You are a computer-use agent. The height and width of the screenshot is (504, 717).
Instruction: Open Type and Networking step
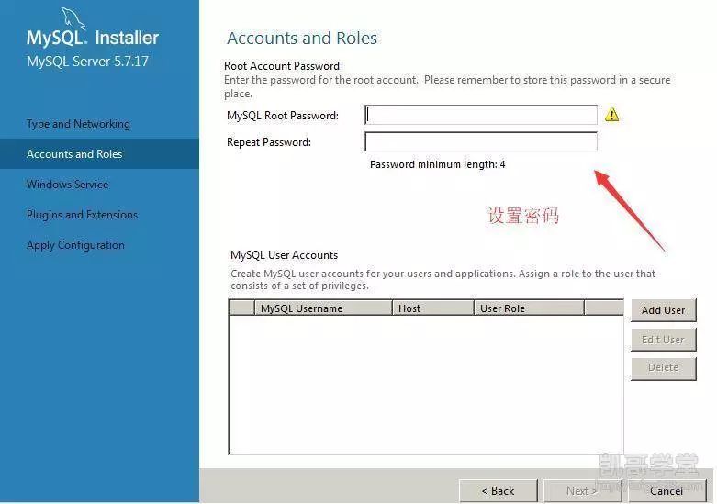pos(78,124)
